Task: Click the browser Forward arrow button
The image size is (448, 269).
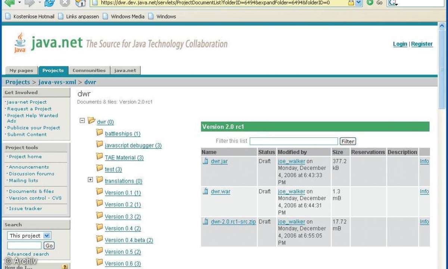Action: coord(30,3)
